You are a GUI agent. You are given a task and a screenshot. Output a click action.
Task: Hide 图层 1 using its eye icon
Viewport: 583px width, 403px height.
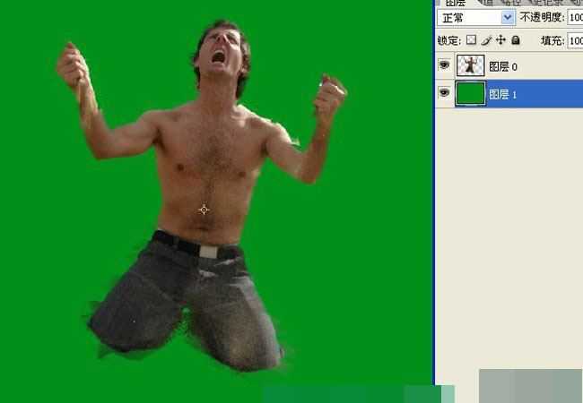click(x=444, y=93)
